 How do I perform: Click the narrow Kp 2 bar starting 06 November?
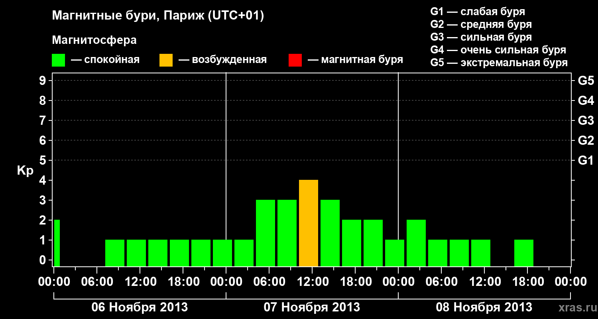click(x=57, y=243)
